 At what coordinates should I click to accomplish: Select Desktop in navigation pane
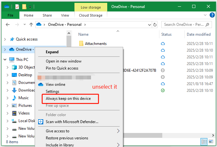pos(25,75)
